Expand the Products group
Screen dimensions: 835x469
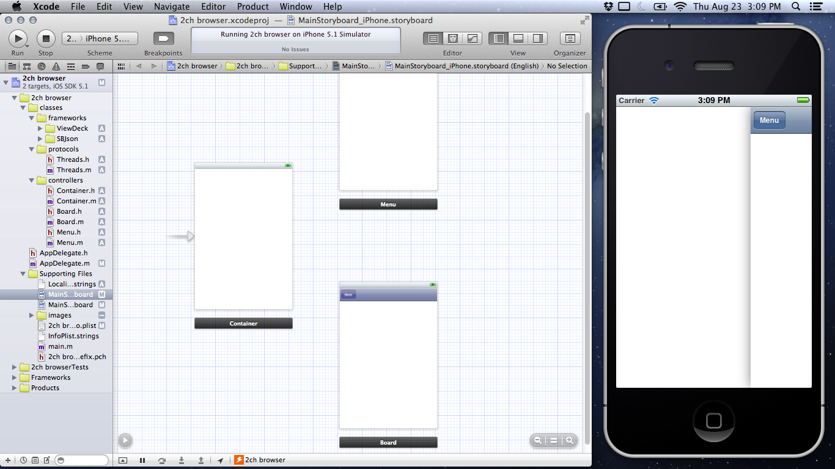point(15,388)
